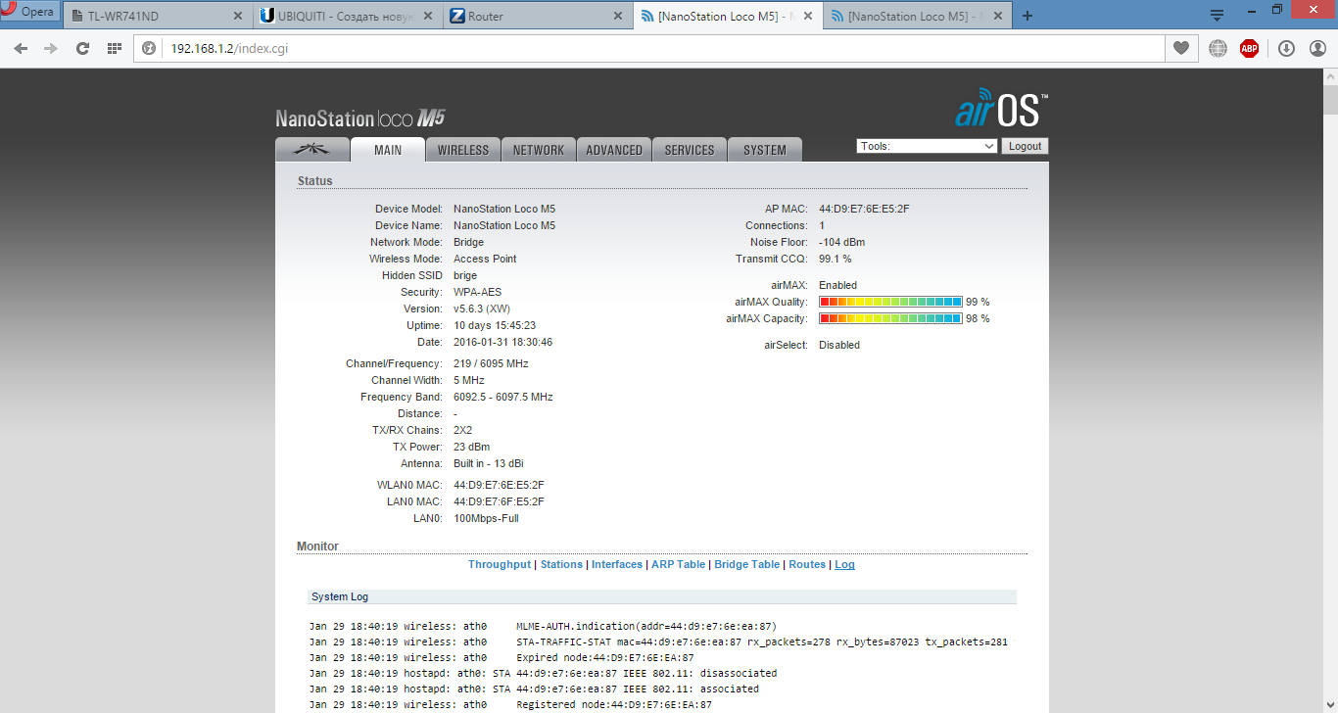Click the browser back arrow
1338x713 pixels.
click(x=22, y=48)
